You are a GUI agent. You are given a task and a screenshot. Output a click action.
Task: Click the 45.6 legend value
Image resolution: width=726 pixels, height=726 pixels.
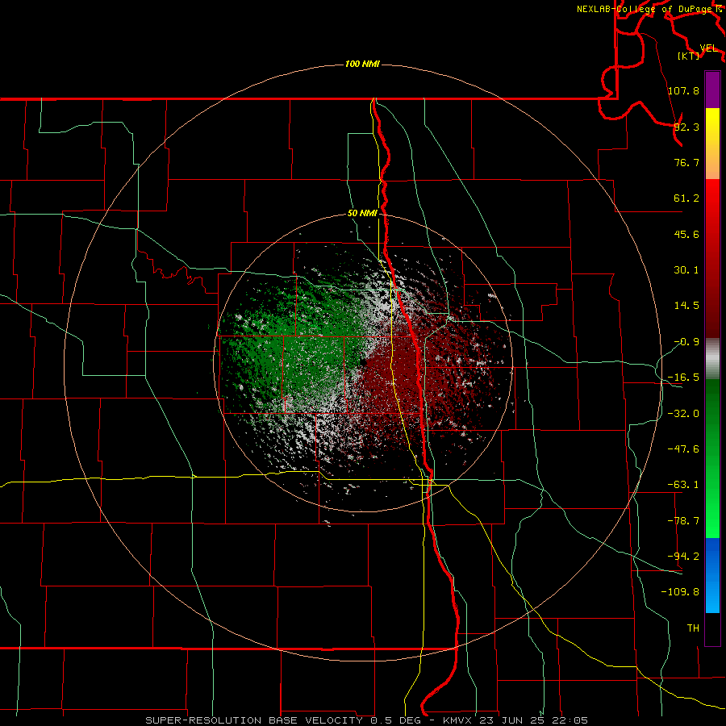click(686, 234)
